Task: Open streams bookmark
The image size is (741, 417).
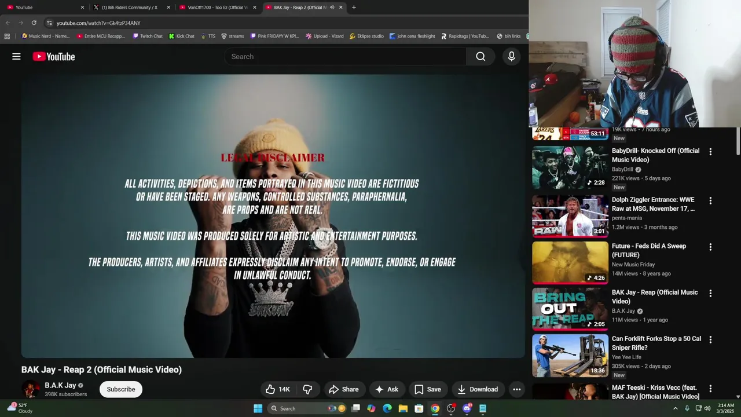Action: point(232,36)
